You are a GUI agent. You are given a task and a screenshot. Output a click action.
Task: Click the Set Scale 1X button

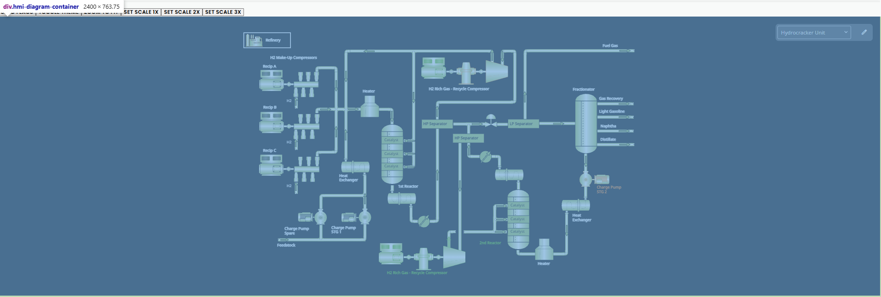point(141,12)
